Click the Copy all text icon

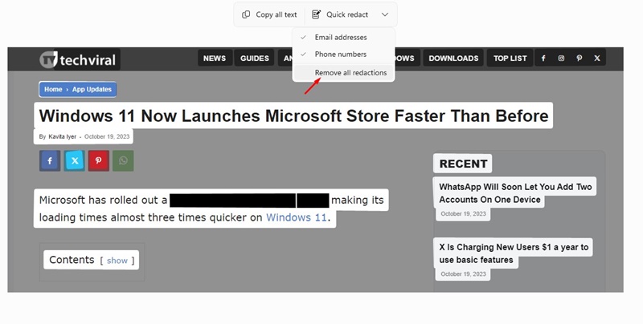246,14
